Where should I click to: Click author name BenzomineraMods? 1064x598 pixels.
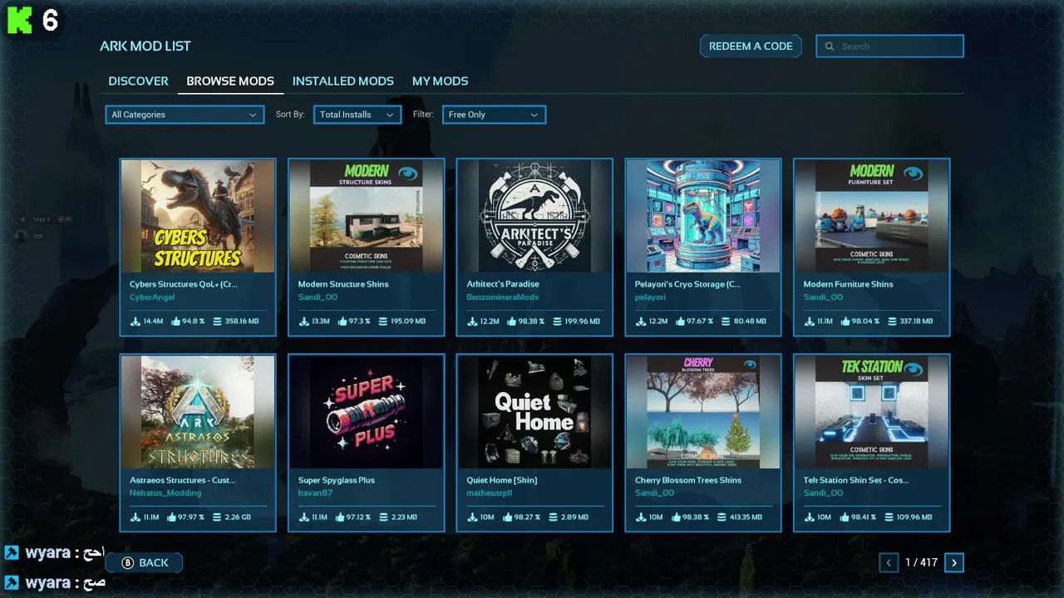503,297
